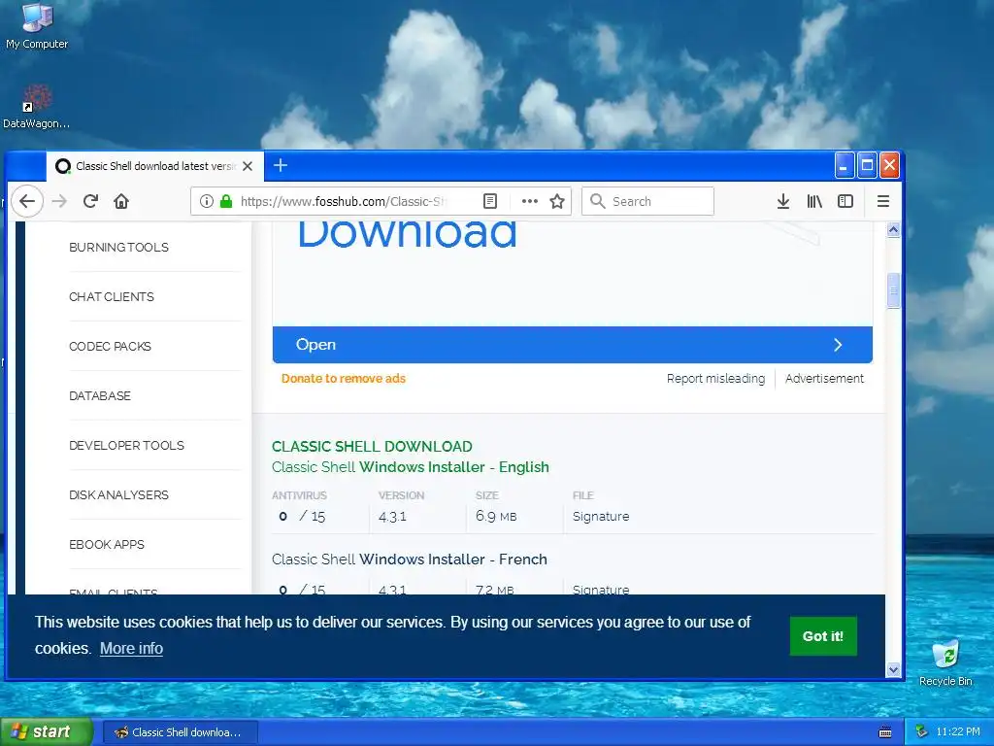
Task: Click Report misleading link
Action: point(715,379)
